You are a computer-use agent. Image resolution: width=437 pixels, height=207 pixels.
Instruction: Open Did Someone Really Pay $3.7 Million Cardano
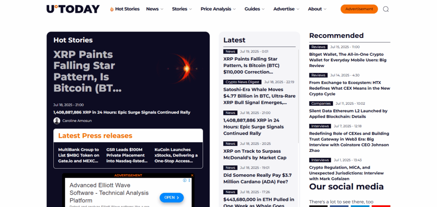click(x=257, y=178)
